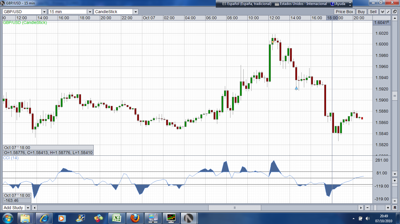Screen dimensions: 400x224
Task: Expand the Add Study dropdown arrow
Action: point(28,208)
